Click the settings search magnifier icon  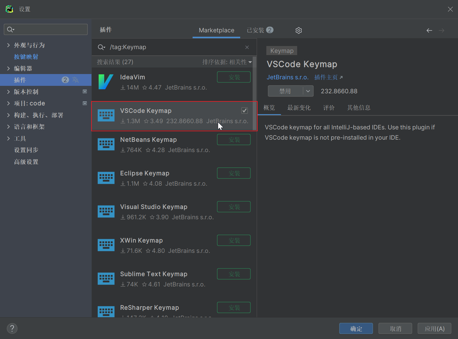(x=11, y=30)
